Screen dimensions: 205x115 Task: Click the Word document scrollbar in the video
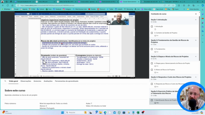pyautogui.click(x=134, y=33)
